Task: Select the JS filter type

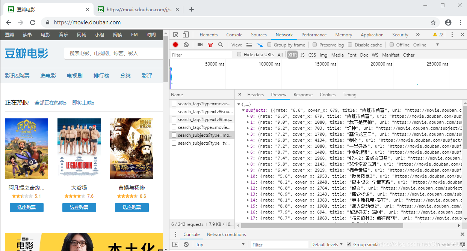Action: coord(302,55)
